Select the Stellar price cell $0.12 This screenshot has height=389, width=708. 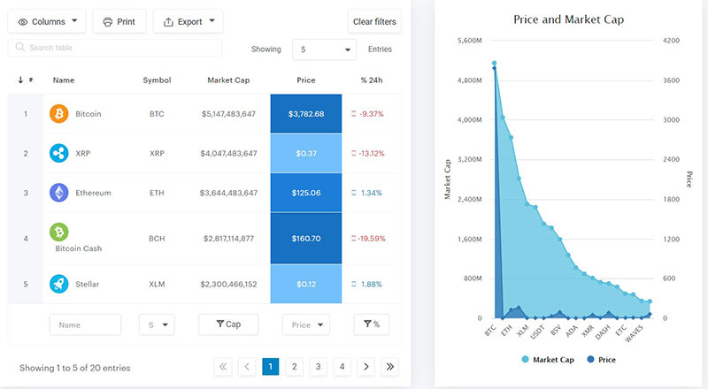click(x=306, y=284)
